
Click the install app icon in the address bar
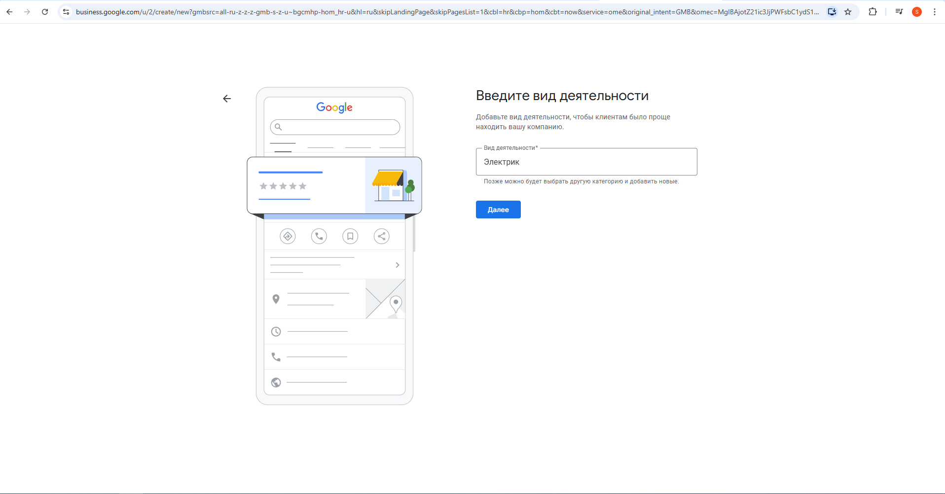832,12
